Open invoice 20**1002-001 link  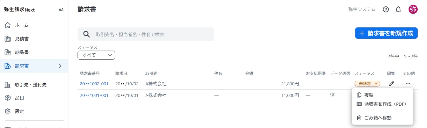point(94,84)
